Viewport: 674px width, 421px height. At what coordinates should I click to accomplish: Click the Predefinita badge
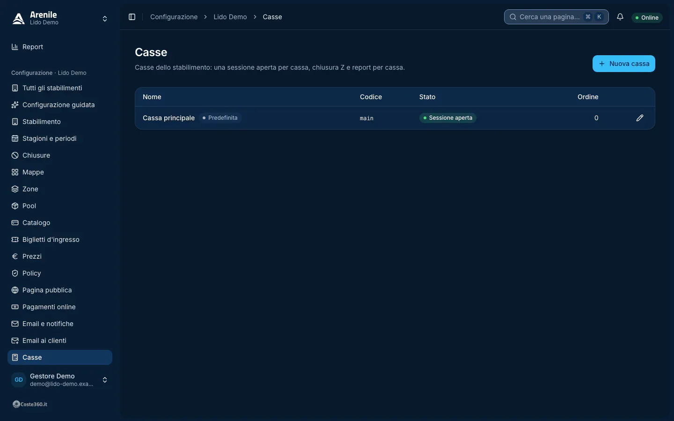220,118
